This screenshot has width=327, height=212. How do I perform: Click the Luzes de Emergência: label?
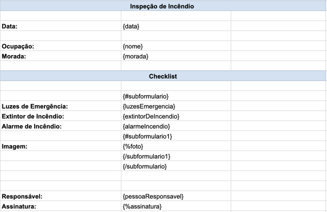tap(35, 106)
